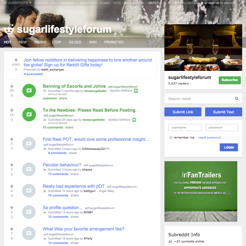This screenshot has height=246, width=246.
Task: Expand text preview of First Real POT post
Action: point(45,149)
